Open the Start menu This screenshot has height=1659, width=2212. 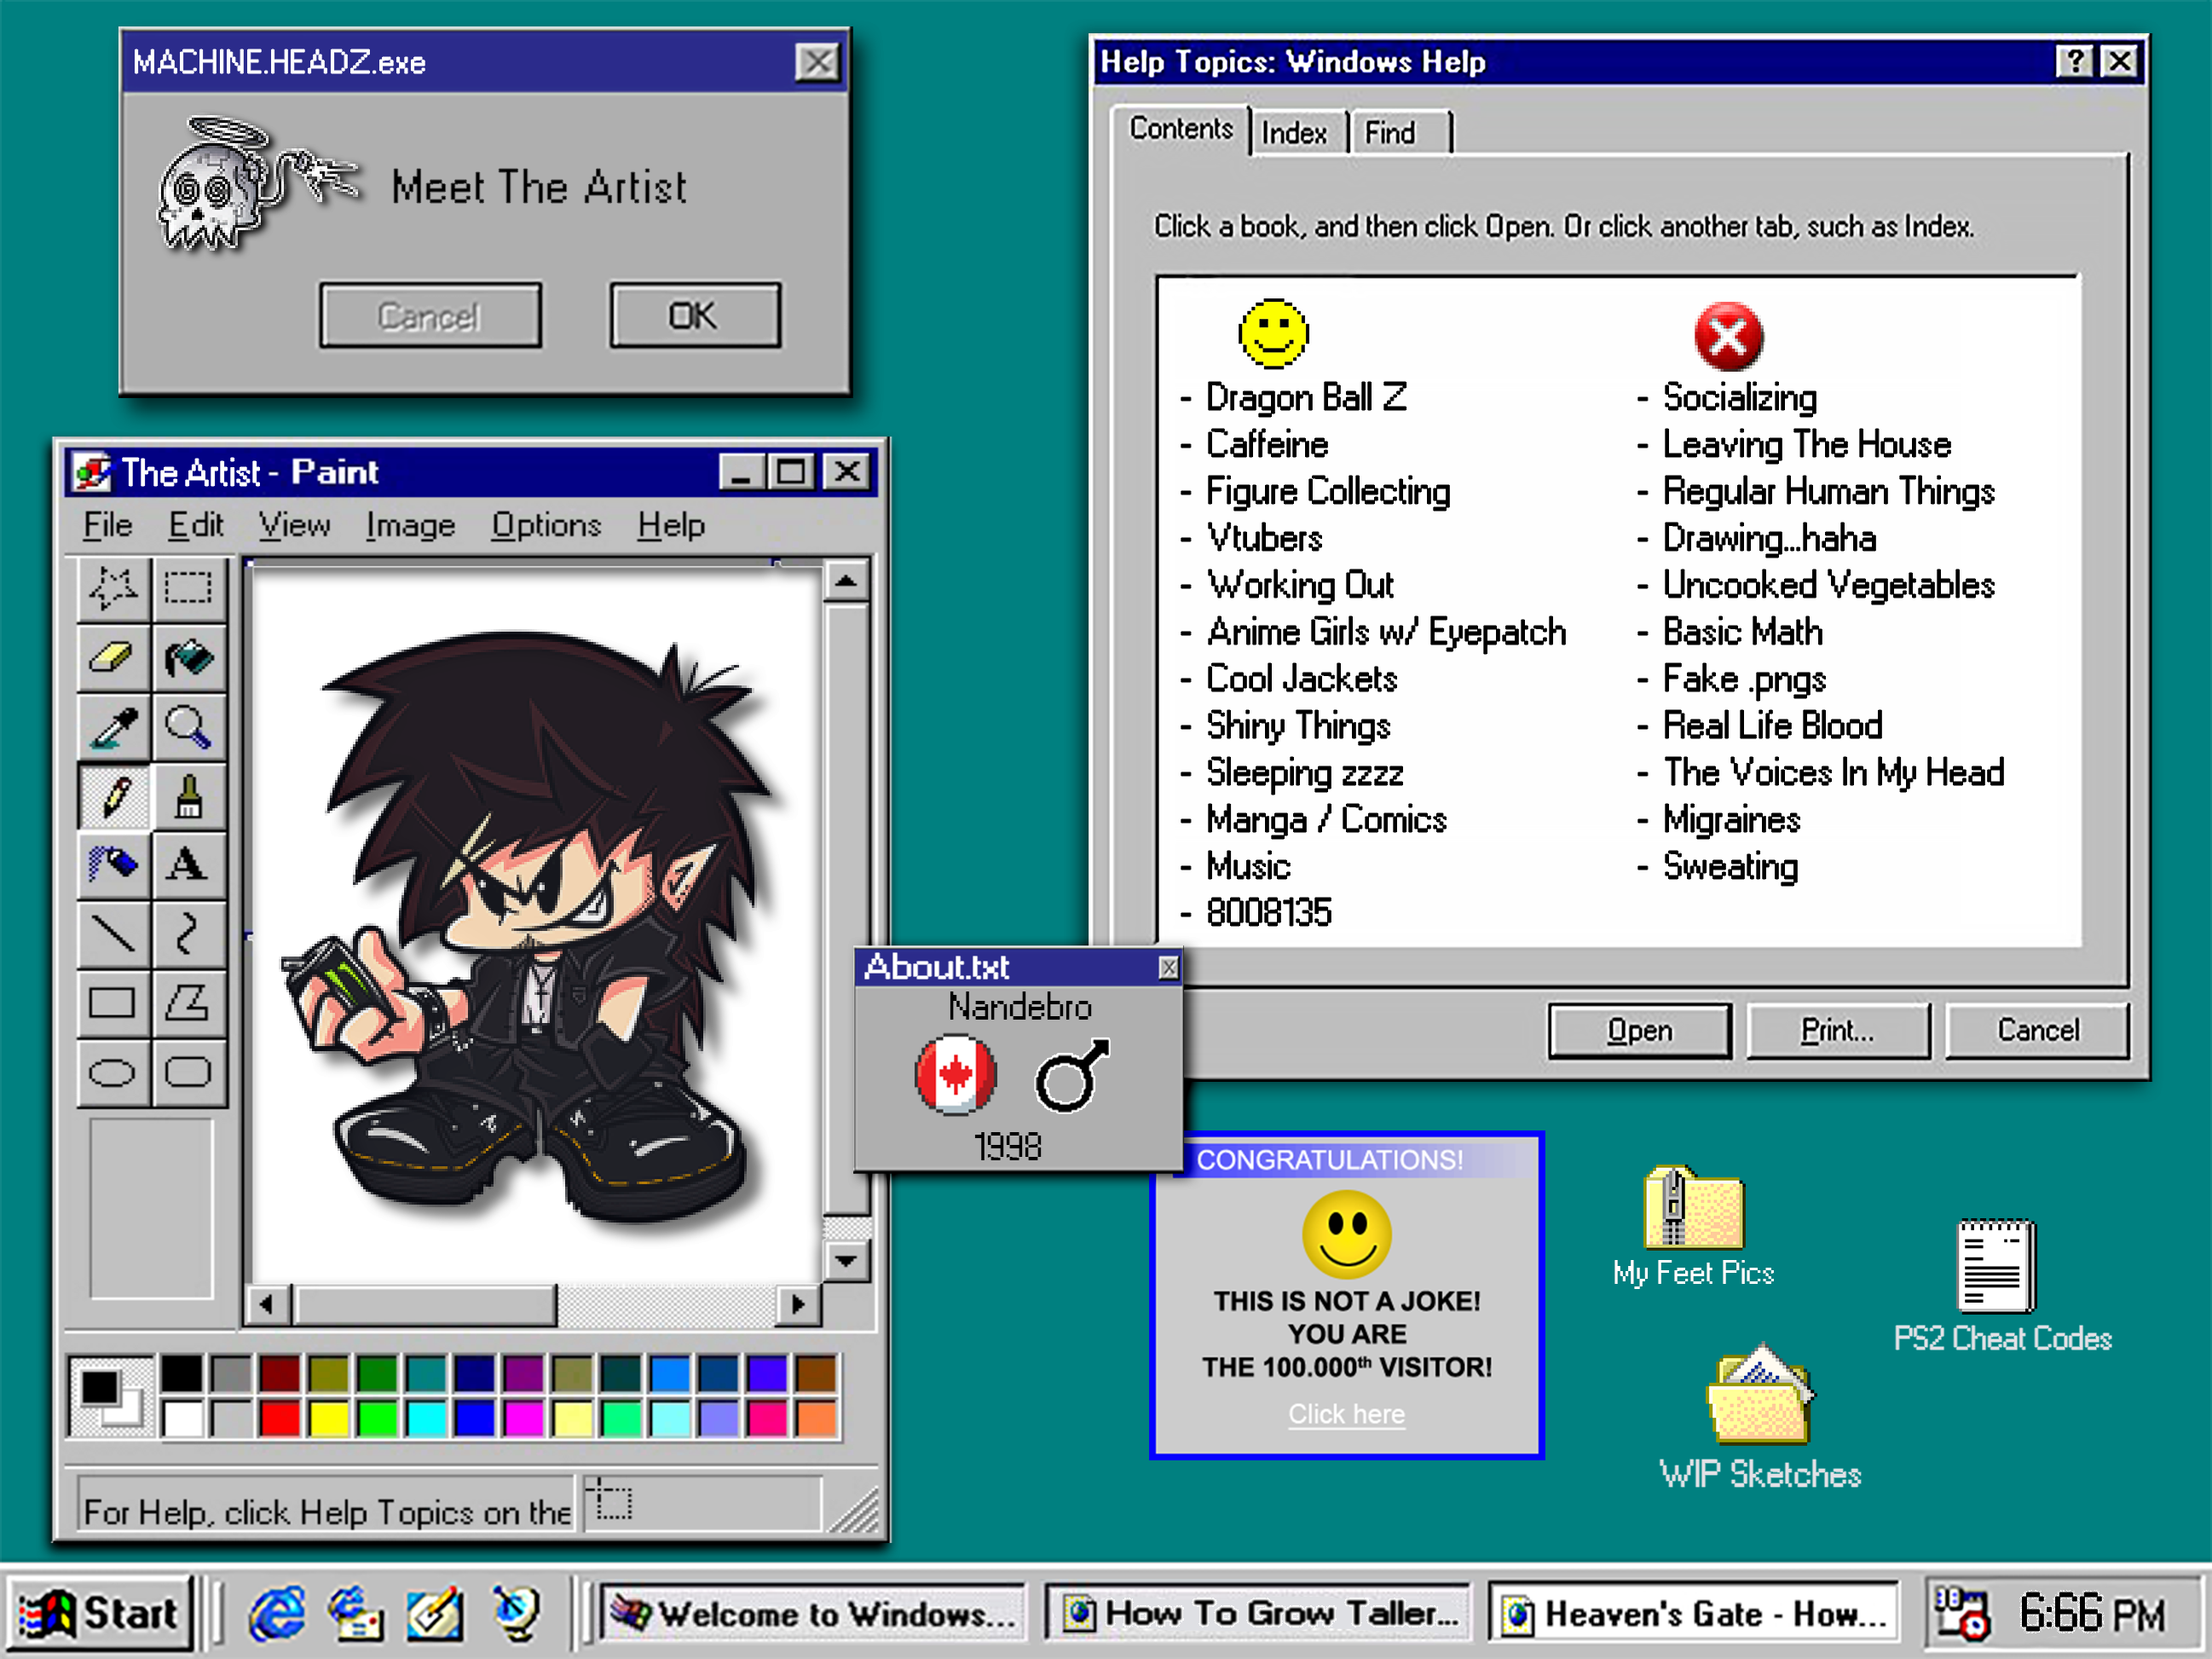(x=98, y=1613)
